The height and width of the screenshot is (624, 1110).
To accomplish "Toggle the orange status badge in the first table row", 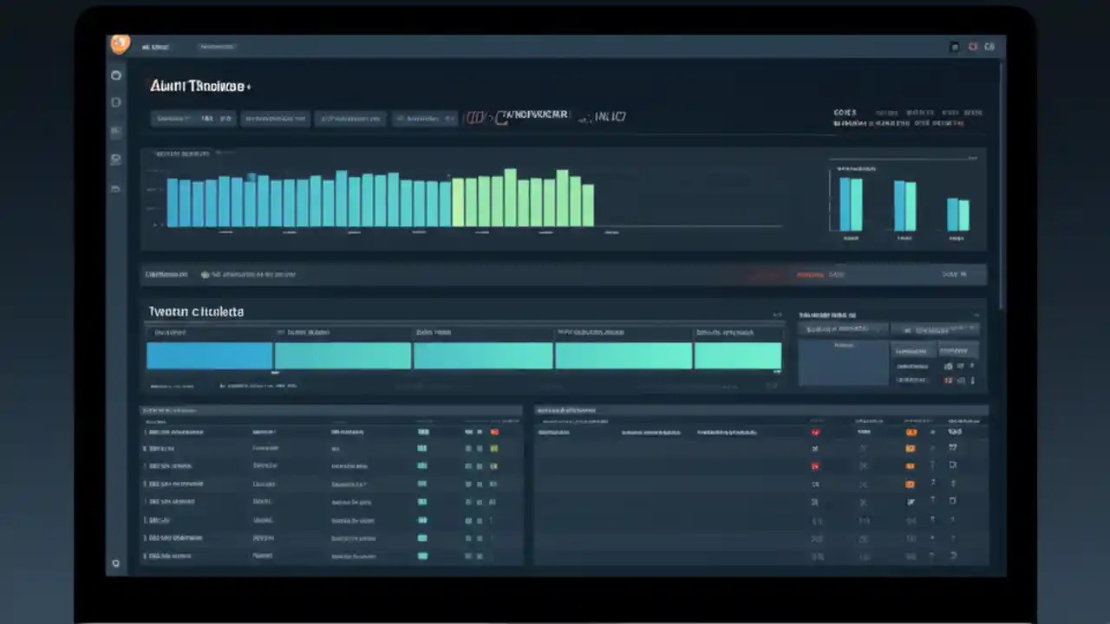I will click(x=493, y=431).
